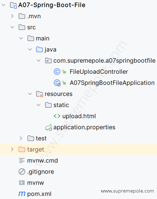
Task: Click the module icon of A07-Spring-Boot-File
Action: click(x=14, y=5)
